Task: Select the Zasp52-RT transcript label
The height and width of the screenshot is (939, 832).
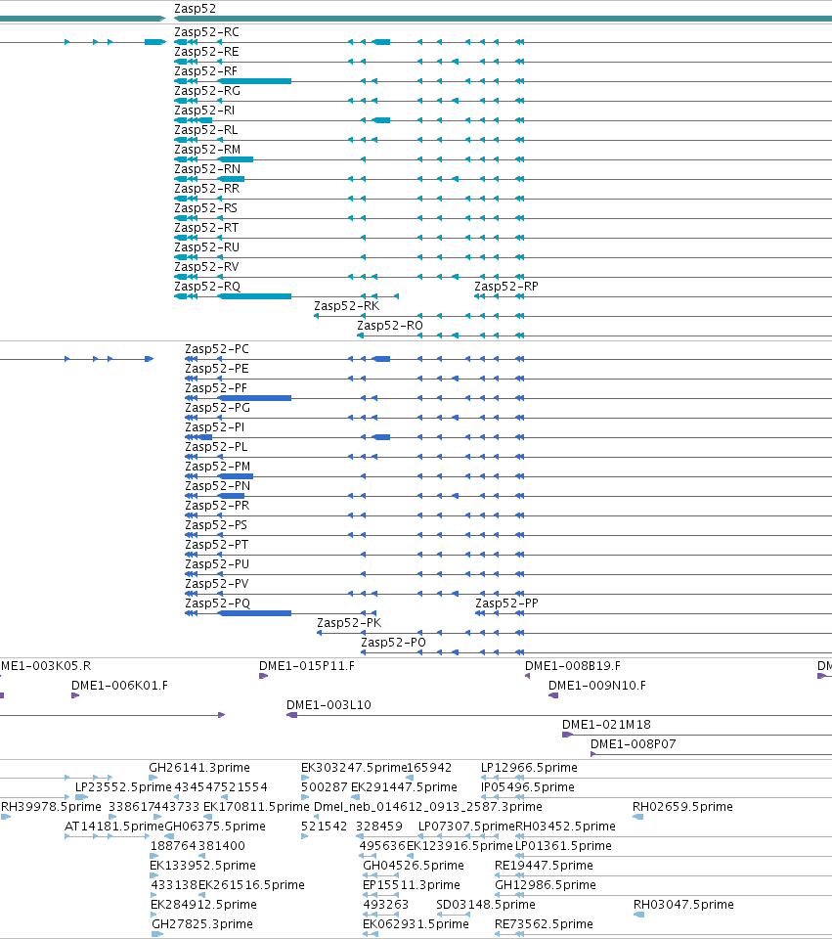Action: coord(206,228)
